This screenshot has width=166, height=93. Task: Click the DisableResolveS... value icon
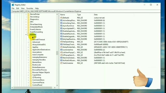pos(61,34)
